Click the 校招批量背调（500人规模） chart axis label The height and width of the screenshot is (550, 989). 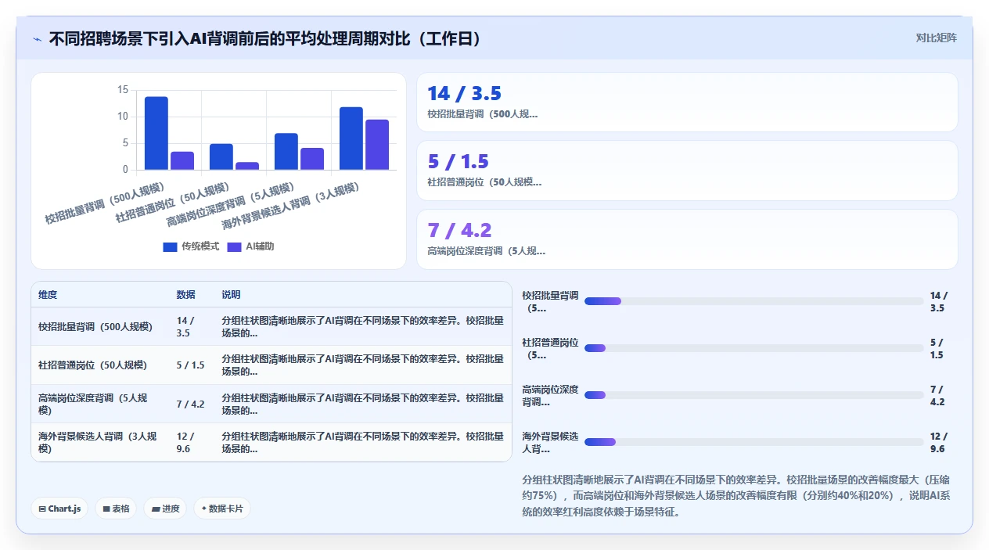click(104, 203)
